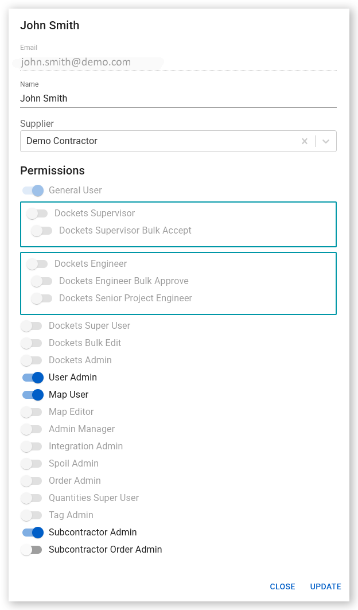358x610 pixels.
Task: Disable the User Admin toggle
Action: pos(33,378)
